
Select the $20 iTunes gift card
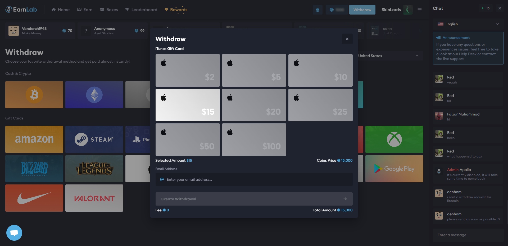click(254, 105)
